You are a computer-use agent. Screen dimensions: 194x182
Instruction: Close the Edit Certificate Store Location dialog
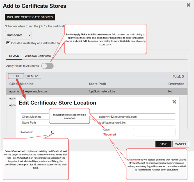click(x=174, y=102)
